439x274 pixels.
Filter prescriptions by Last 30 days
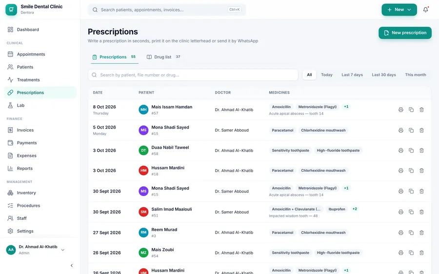384,75
